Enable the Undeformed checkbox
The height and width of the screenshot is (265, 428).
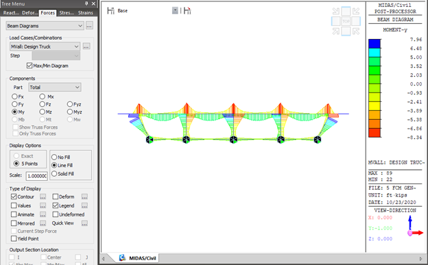click(56, 214)
